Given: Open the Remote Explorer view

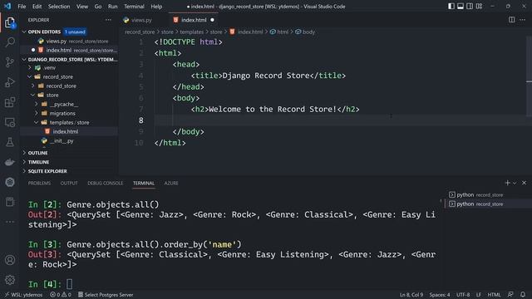Looking at the screenshot, I should [10, 122].
